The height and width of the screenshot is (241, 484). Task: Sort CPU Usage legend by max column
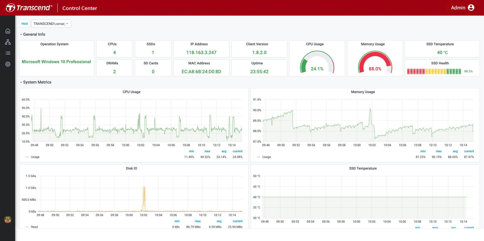(207, 151)
